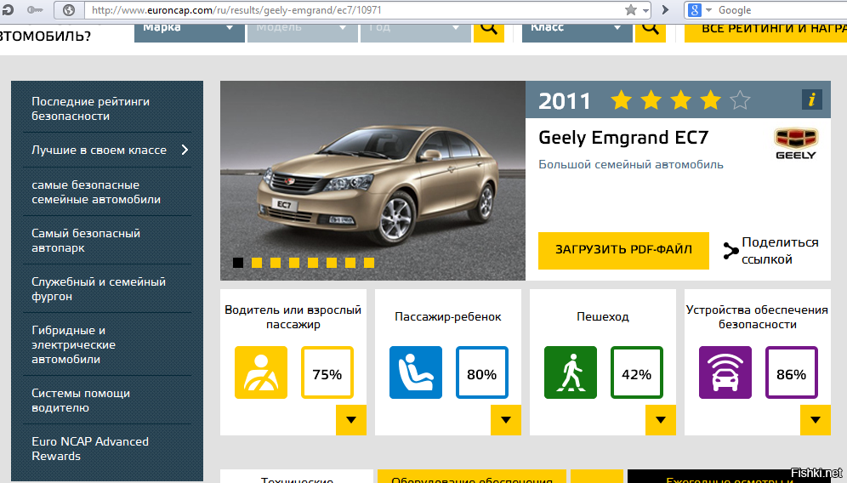847x483 pixels.
Task: Click the search magnifier beside the Год dropdown
Action: click(489, 28)
